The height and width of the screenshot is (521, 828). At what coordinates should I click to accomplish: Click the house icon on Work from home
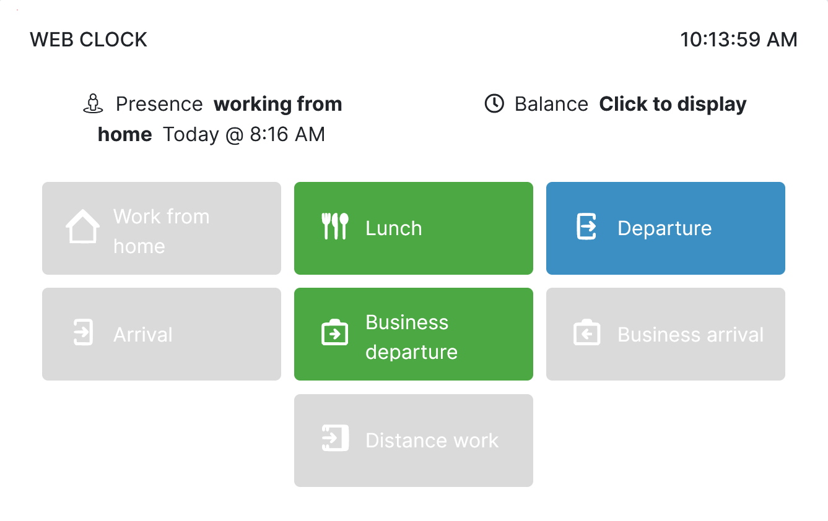[82, 226]
